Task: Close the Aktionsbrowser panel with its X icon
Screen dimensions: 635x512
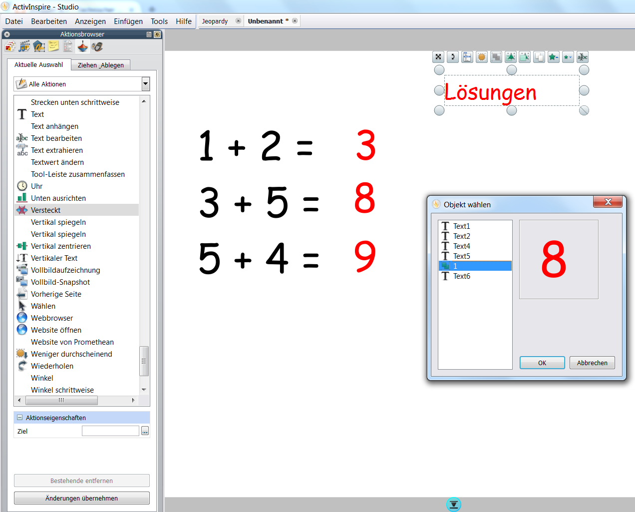Action: pos(7,34)
